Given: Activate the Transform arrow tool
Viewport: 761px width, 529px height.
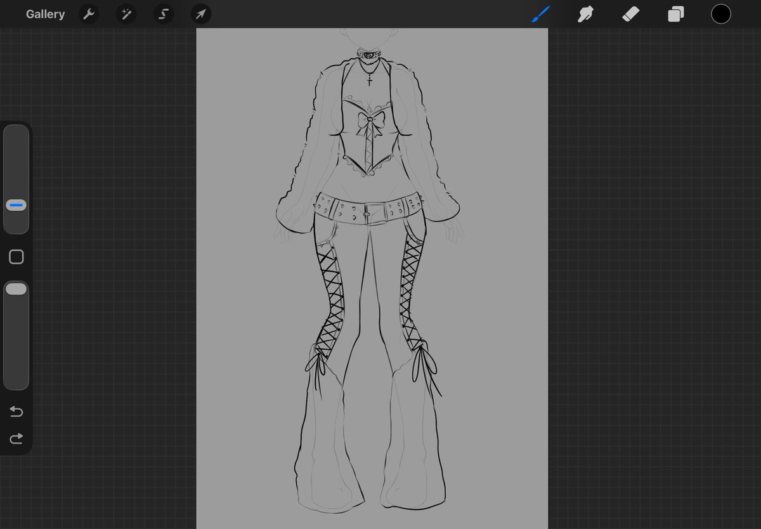Looking at the screenshot, I should 201,14.
